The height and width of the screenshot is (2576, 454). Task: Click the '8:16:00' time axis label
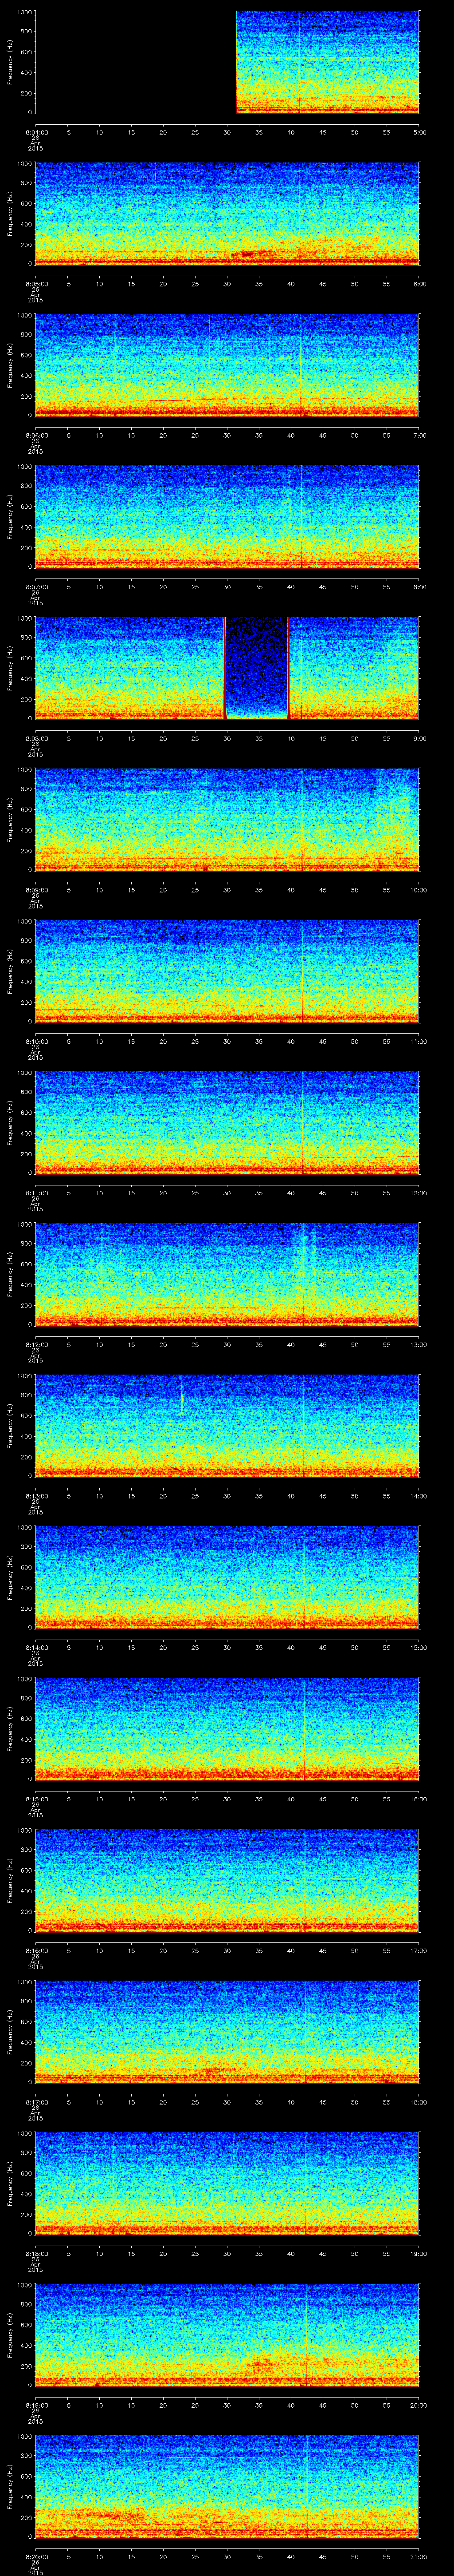click(x=36, y=1950)
